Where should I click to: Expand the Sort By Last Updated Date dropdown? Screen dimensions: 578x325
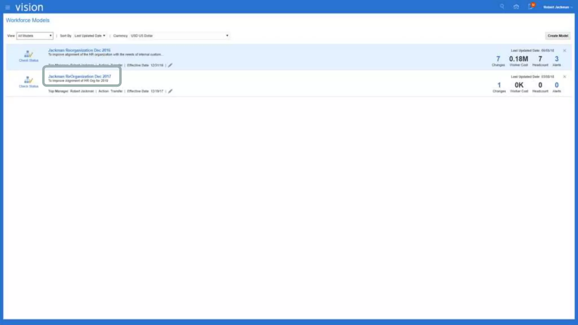coord(90,36)
